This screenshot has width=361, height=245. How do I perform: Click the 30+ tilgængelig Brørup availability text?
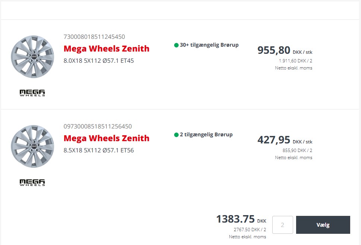pyautogui.click(x=209, y=45)
